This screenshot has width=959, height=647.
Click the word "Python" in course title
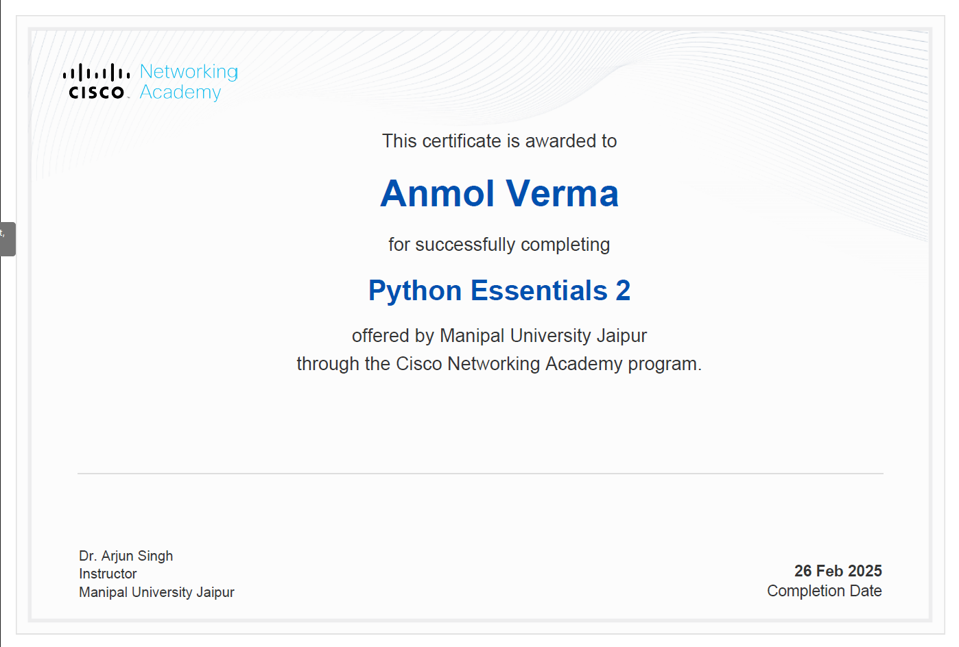coord(414,291)
